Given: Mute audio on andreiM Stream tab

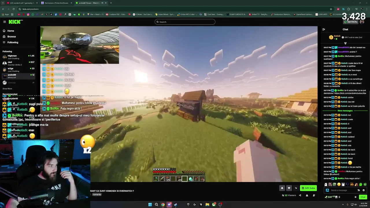Looking at the screenshot, I should (102, 3).
